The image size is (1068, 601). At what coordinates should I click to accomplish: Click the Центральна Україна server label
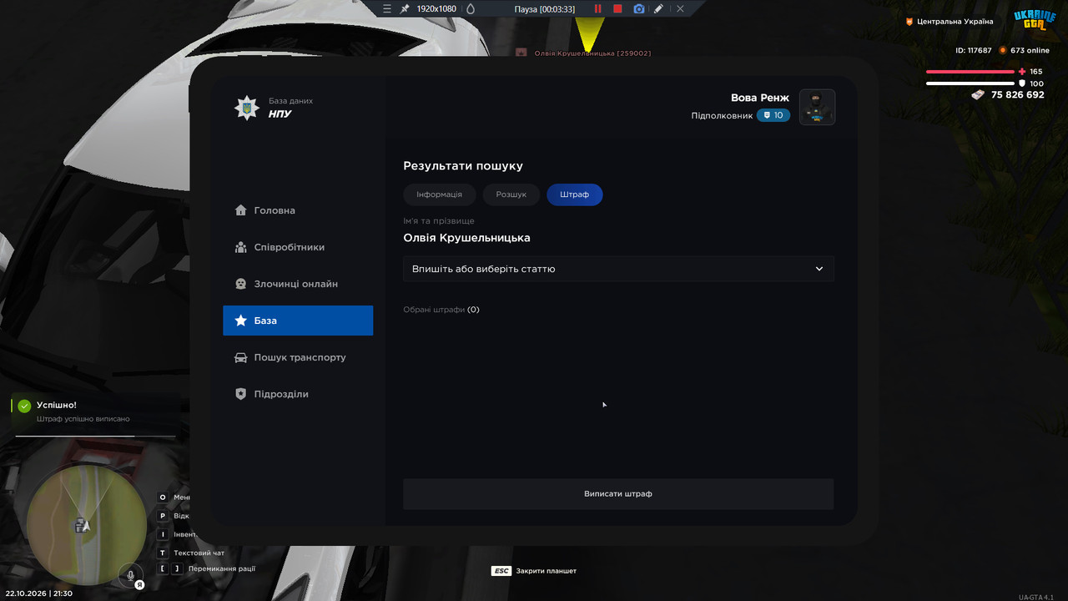(x=955, y=22)
